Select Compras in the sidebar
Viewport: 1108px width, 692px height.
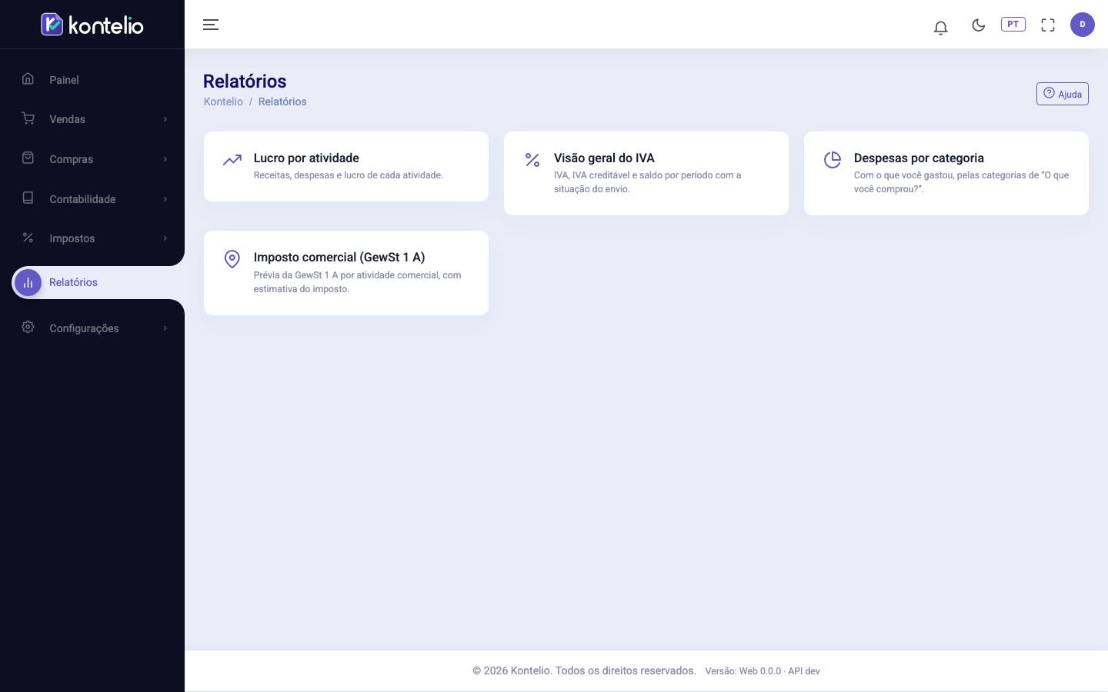coord(71,159)
